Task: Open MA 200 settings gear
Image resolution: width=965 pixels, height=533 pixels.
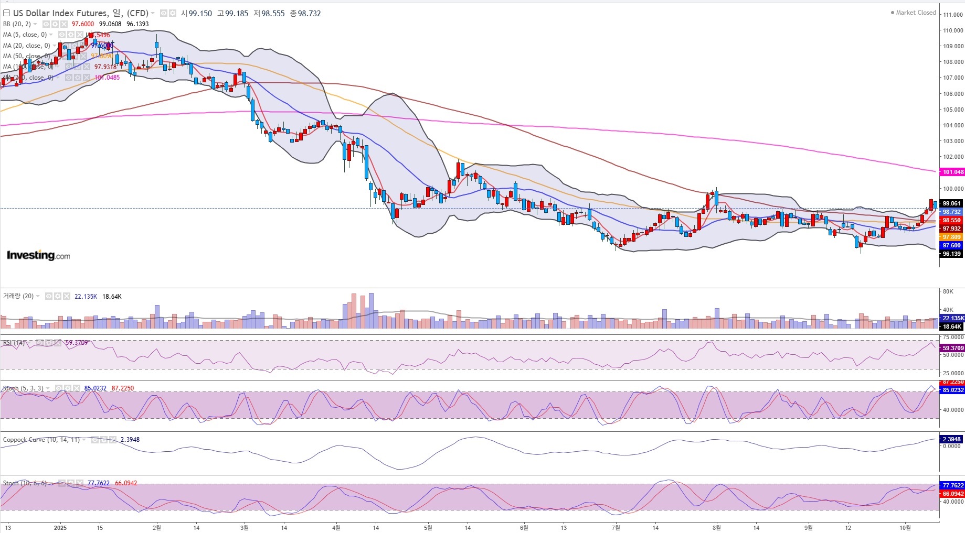Action: click(x=77, y=78)
